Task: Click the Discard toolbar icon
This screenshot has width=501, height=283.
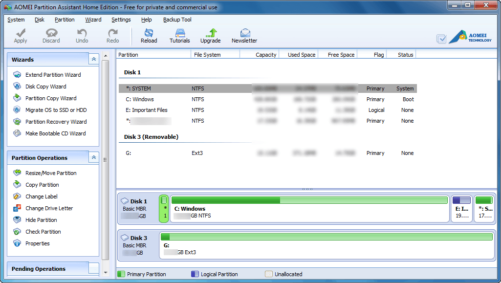Action: 51,33
